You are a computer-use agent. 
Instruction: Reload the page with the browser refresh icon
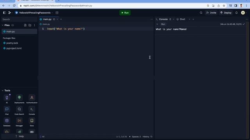pos(14,5)
